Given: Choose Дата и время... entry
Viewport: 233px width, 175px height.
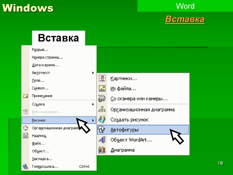Looking at the screenshot, I should (59, 65).
